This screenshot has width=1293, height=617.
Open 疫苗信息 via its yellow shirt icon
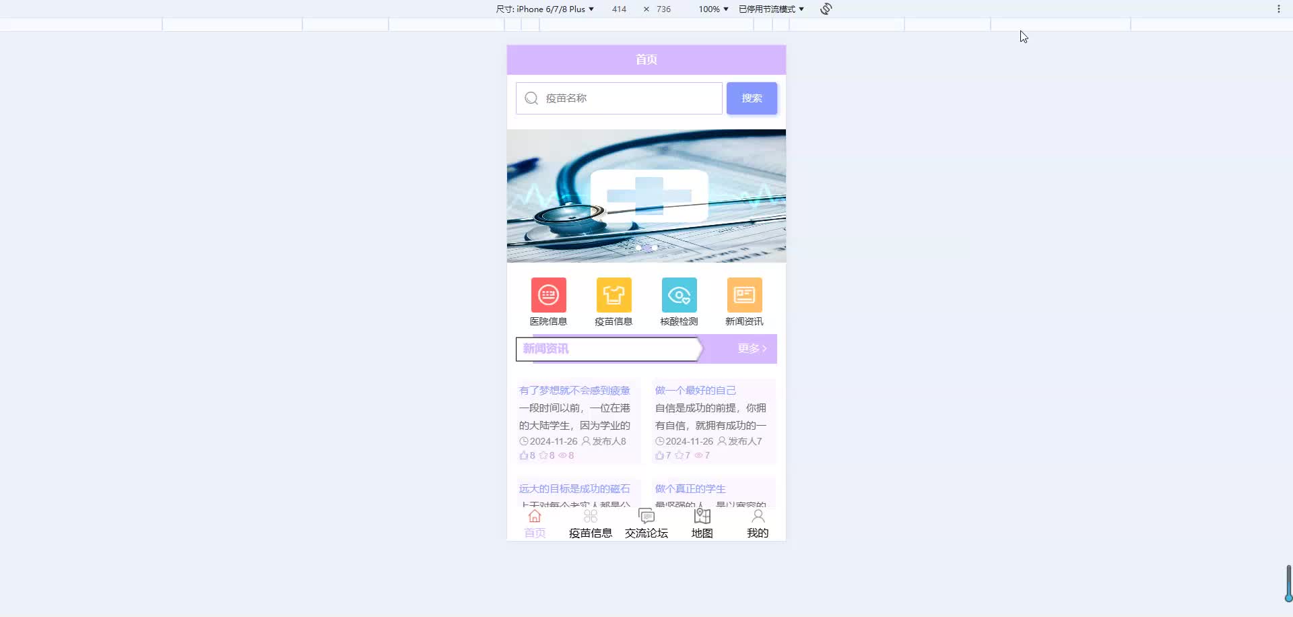pyautogui.click(x=614, y=294)
